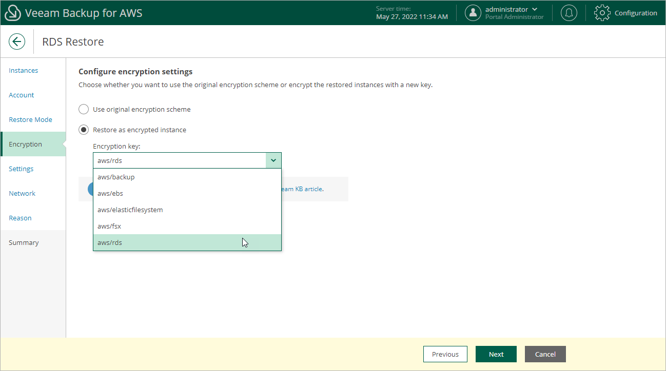Go back using the circled arrow icon
The height and width of the screenshot is (371, 666).
tap(17, 42)
